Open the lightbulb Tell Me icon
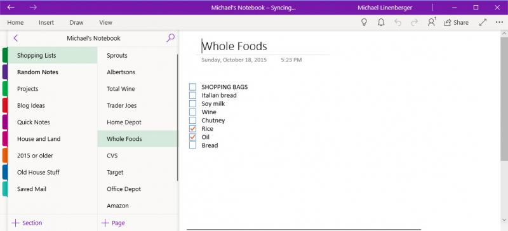Viewport: 508px width, 231px height. click(364, 22)
